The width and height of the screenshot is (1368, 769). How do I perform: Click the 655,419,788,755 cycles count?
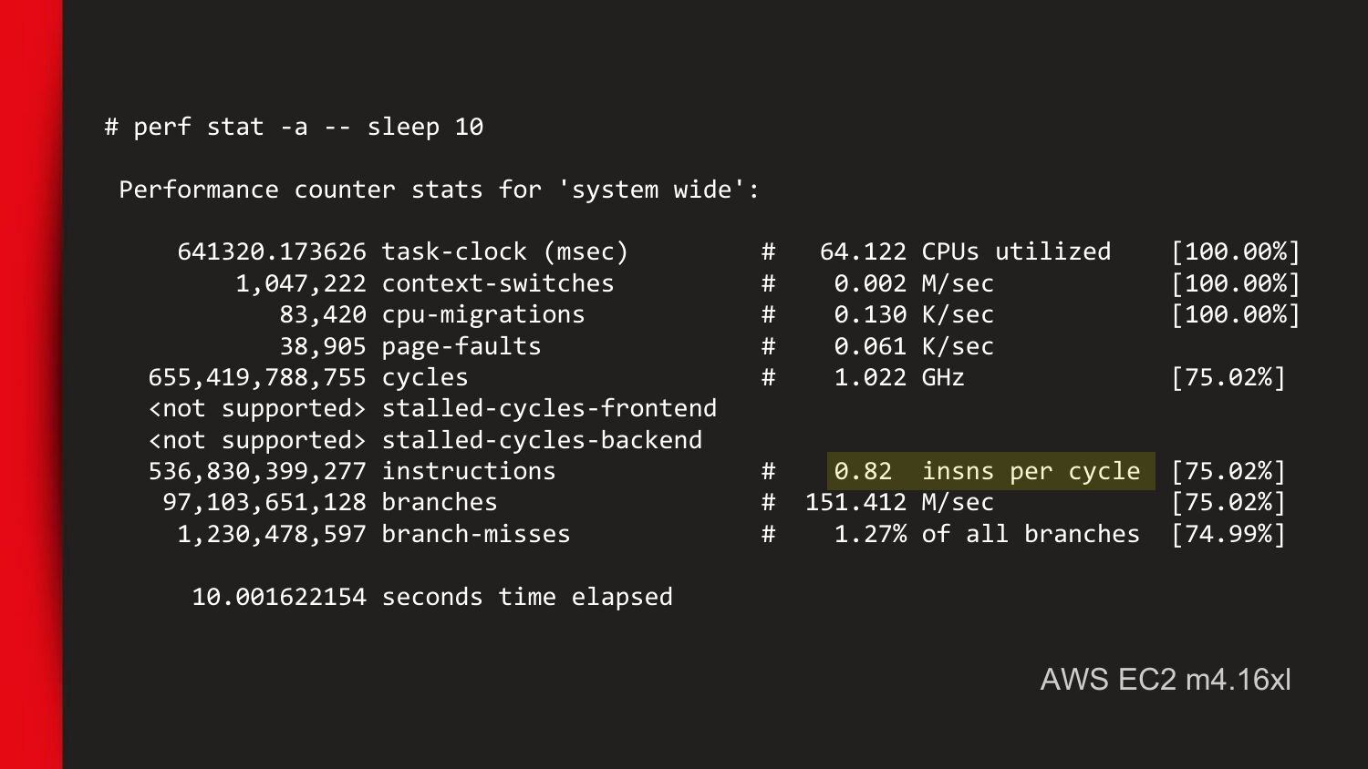257,377
